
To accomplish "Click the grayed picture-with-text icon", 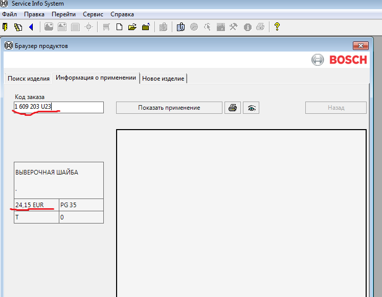I will [62, 27].
